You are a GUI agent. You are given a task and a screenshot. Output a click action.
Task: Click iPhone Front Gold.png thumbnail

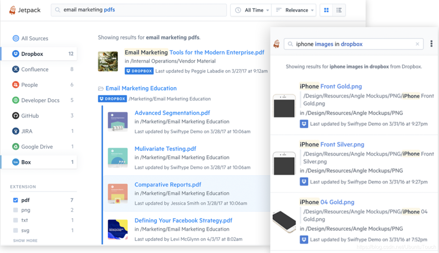point(284,106)
